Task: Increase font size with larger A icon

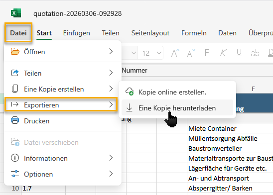Action: click(175, 53)
